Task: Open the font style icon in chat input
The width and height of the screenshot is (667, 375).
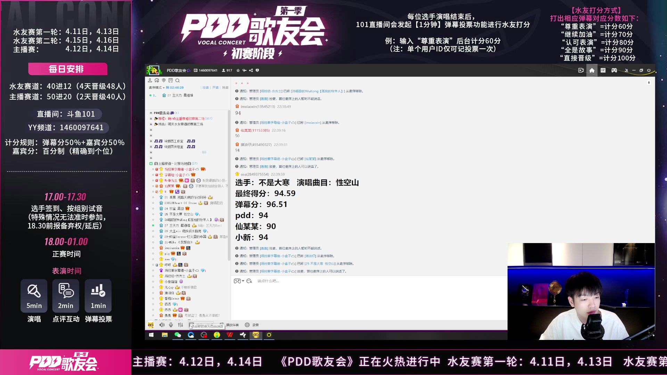Action: [x=249, y=281]
